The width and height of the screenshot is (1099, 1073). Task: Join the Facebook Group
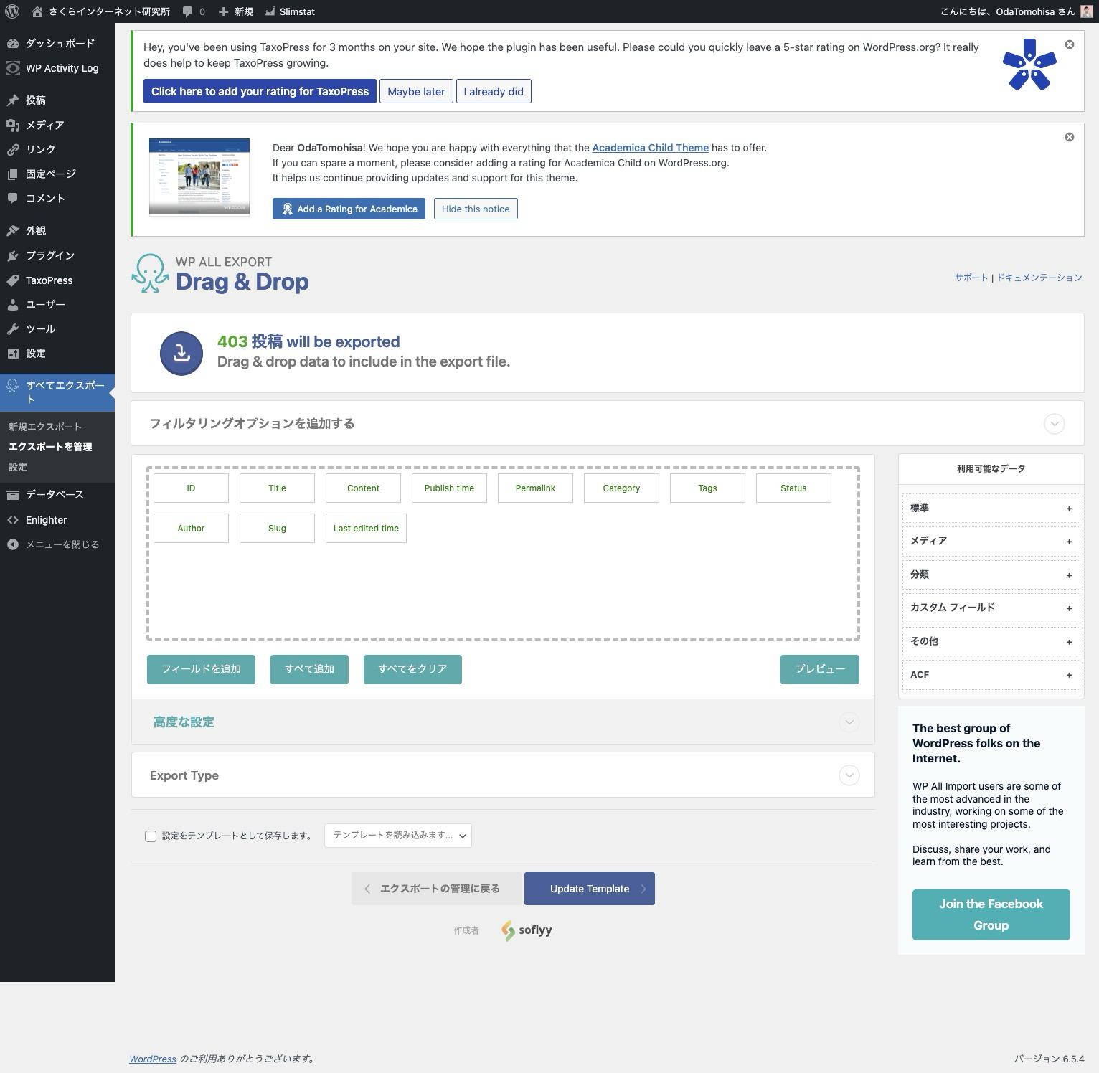tap(991, 914)
